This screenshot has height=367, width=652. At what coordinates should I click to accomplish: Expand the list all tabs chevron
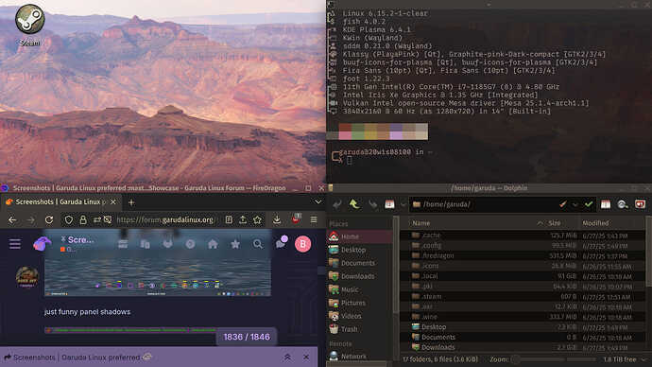318,201
